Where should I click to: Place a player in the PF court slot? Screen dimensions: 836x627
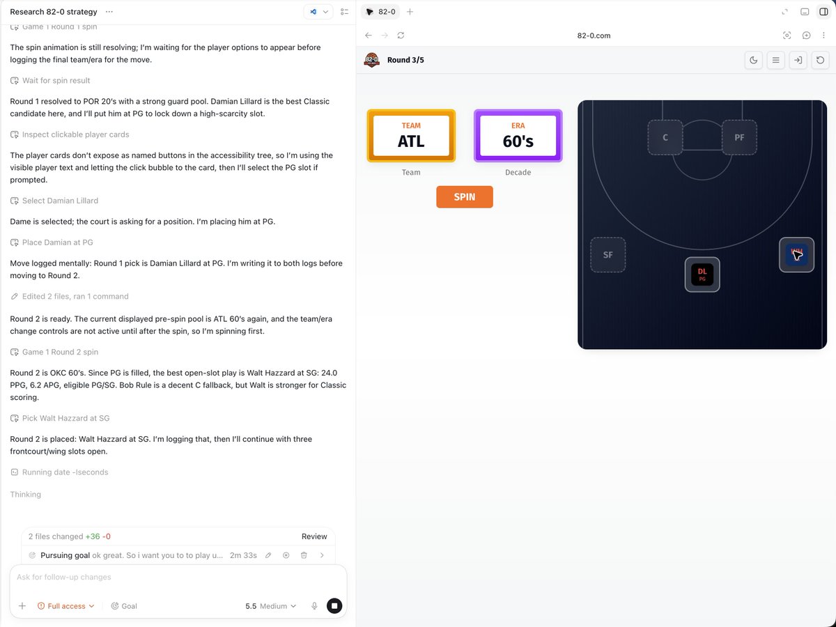click(x=739, y=137)
